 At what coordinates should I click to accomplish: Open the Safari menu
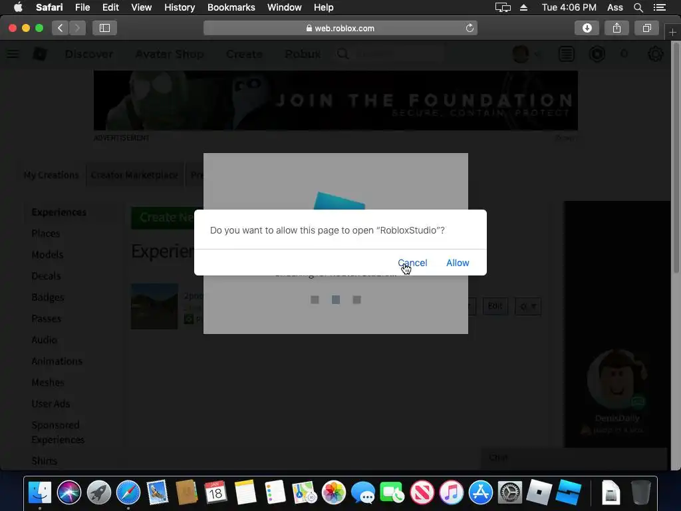[49, 7]
